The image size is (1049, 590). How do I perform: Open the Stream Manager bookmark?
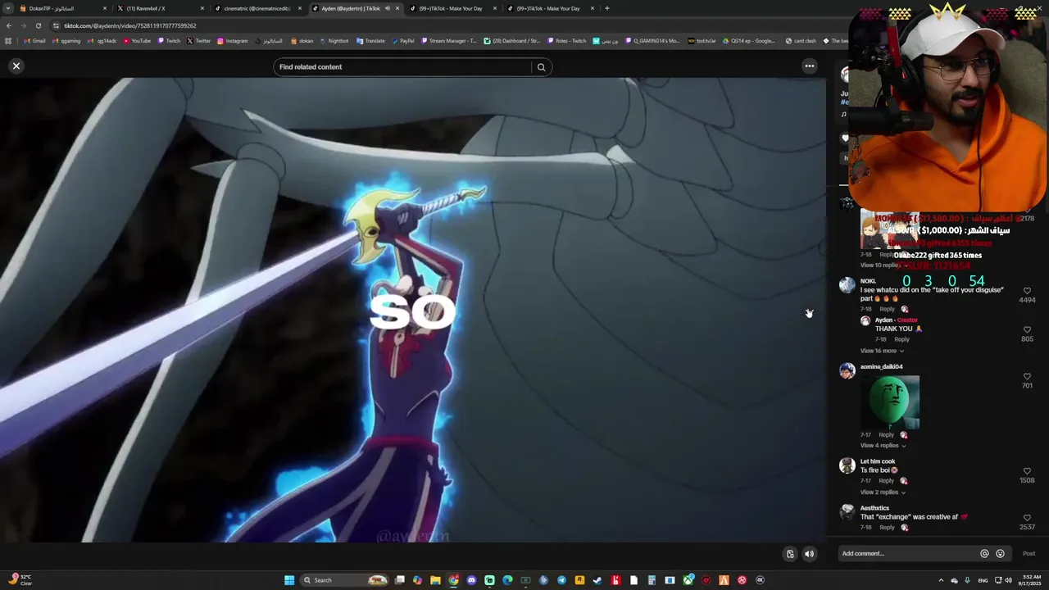[x=448, y=41]
